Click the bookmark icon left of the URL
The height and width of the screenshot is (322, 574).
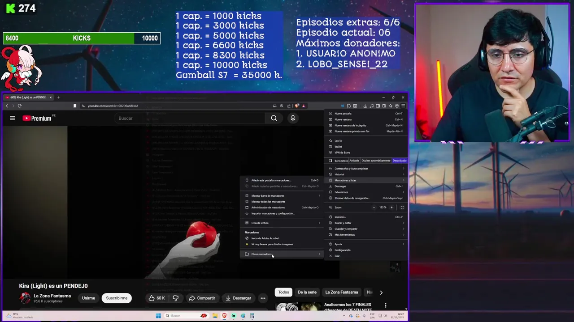point(75,106)
